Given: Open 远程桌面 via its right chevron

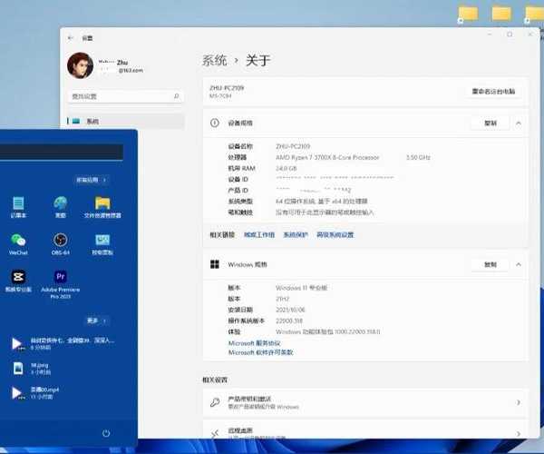Looking at the screenshot, I should (519, 433).
